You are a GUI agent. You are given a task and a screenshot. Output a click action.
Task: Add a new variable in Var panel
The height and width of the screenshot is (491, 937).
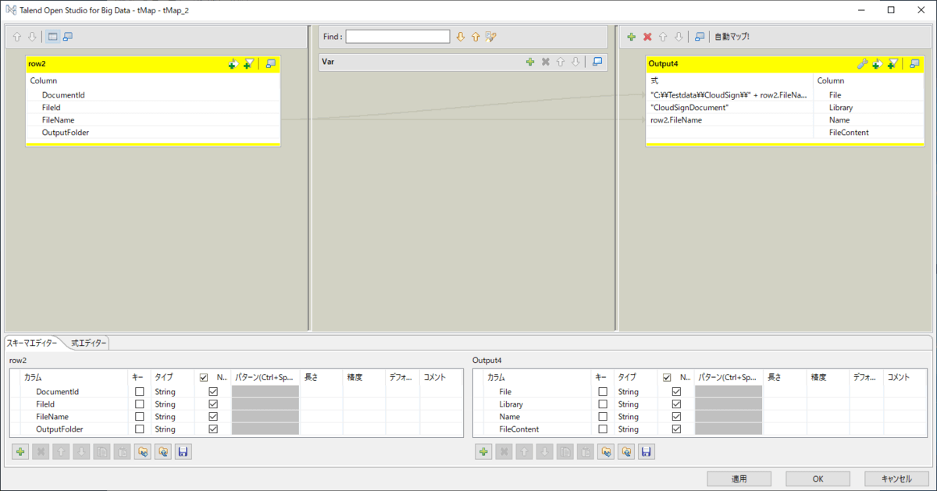(529, 62)
